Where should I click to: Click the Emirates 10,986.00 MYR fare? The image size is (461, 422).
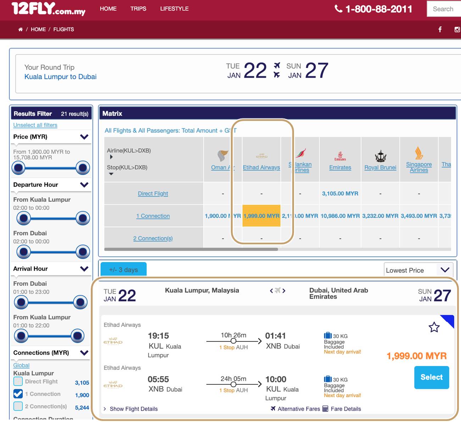pos(340,216)
